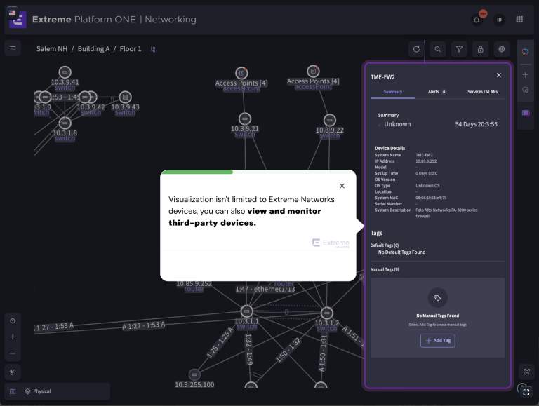Image resolution: width=539 pixels, height=406 pixels.
Task: Select the 10.3.9.43 switch node
Action: point(125,97)
